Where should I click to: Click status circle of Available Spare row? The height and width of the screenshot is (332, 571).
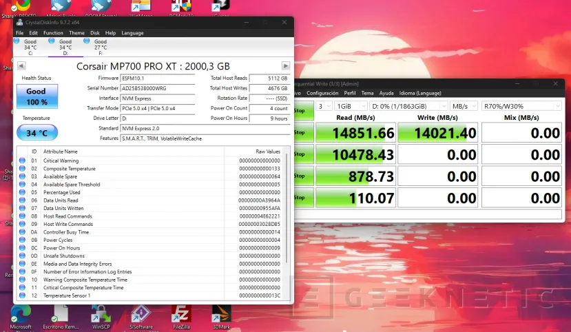coord(22,176)
